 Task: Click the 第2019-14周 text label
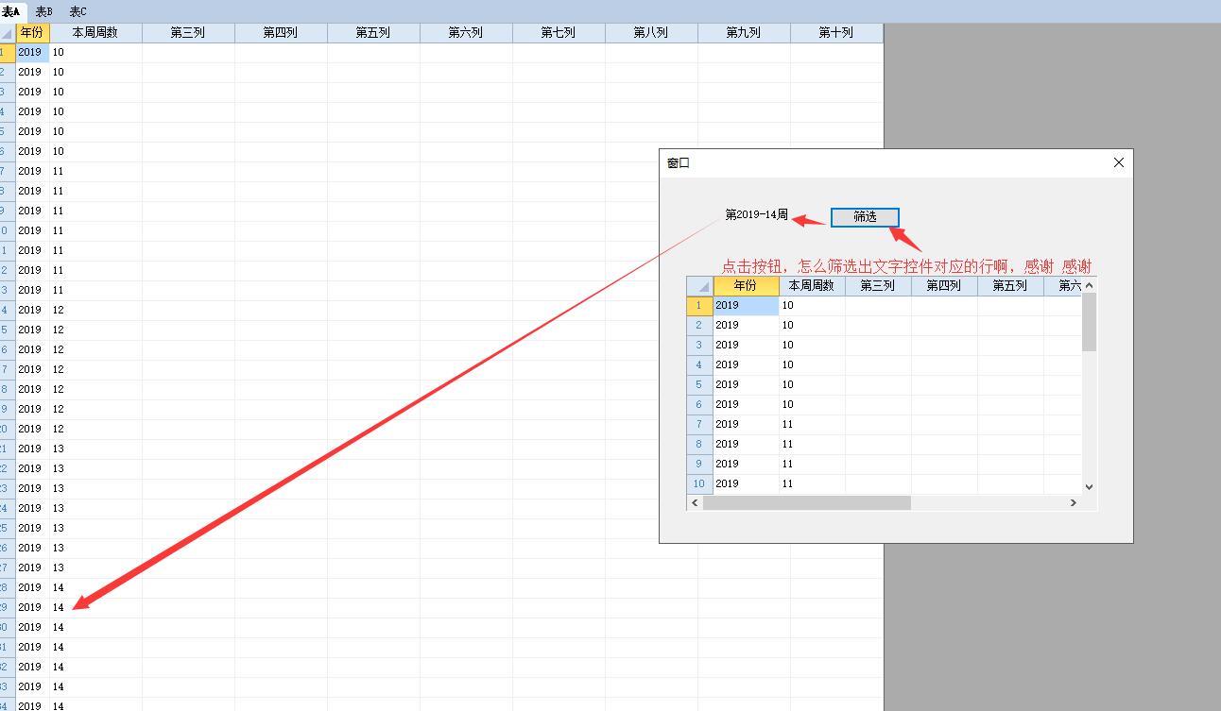click(x=756, y=215)
